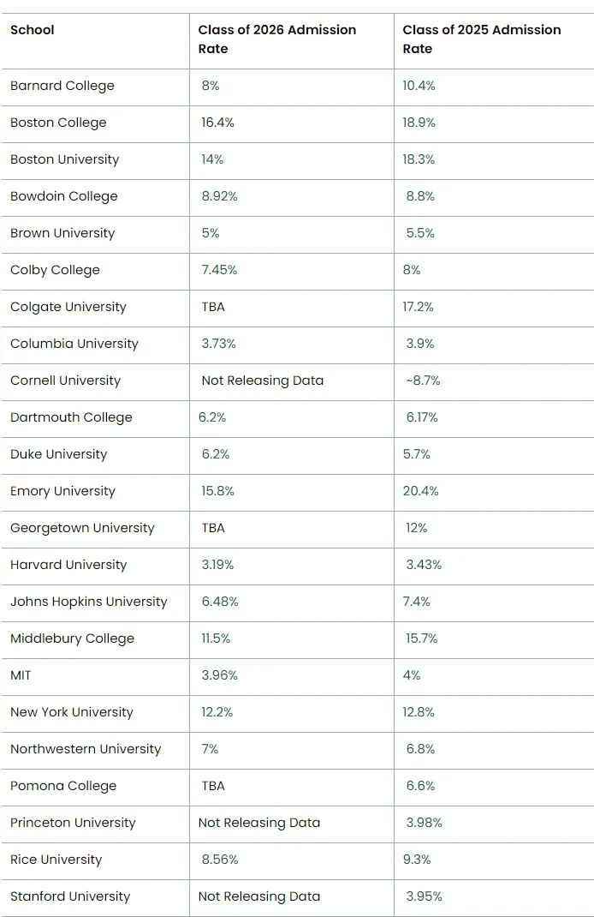Select the Harvard University school name

68,565
